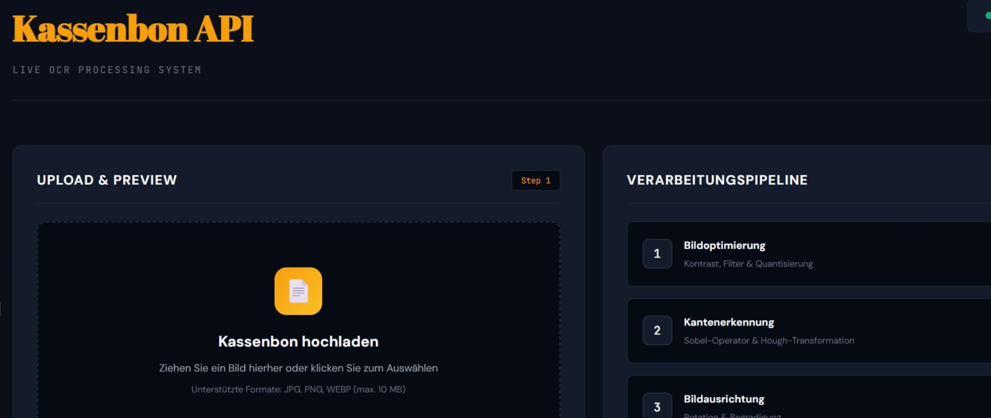Click the UPLOAD & PREVIEW panel title

[107, 180]
